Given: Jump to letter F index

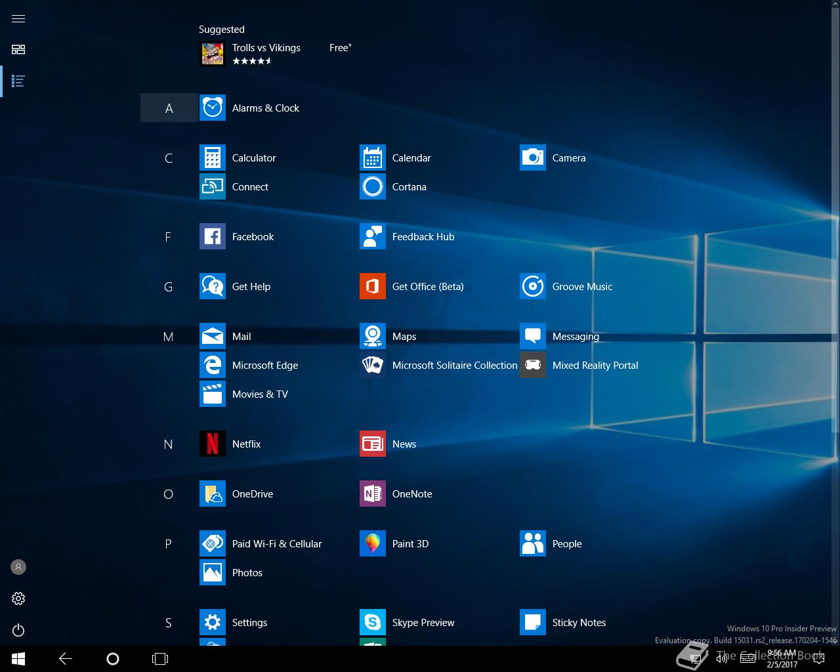Looking at the screenshot, I should (x=169, y=236).
